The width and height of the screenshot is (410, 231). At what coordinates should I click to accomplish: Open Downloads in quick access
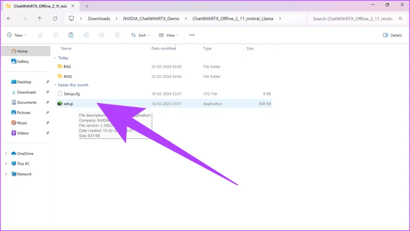(x=24, y=92)
